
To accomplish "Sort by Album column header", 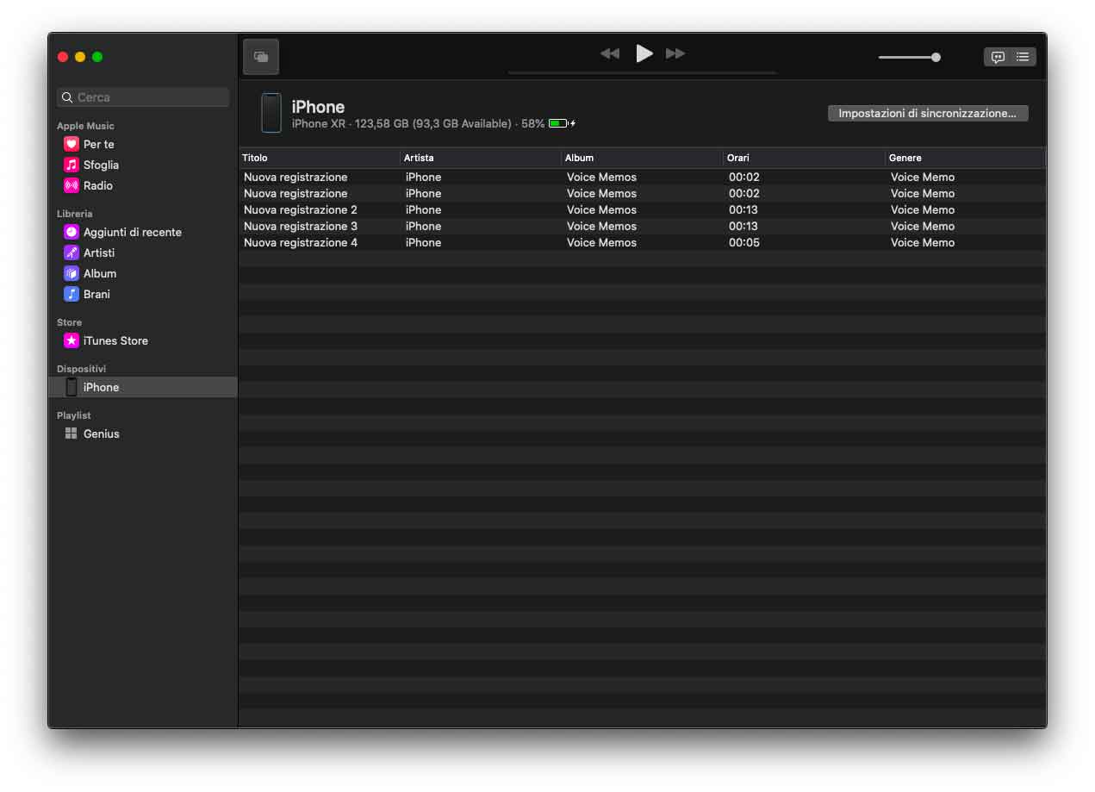I will 643,158.
